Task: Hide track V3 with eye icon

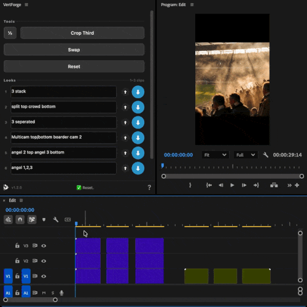Action: (x=44, y=246)
